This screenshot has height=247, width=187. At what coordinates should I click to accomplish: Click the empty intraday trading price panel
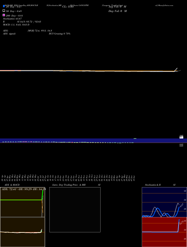pyautogui.click(x=75, y=210)
